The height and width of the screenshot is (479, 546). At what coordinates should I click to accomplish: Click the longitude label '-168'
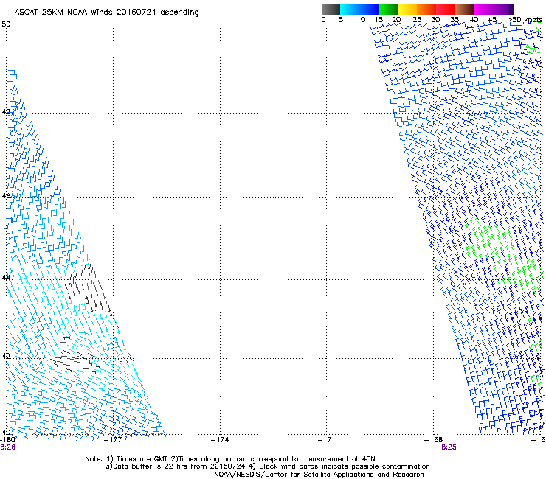click(x=434, y=440)
